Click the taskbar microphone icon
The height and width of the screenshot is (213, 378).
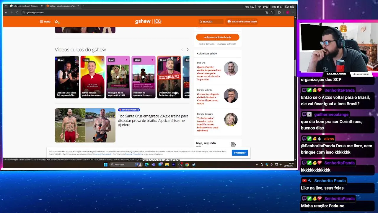tap(272, 165)
